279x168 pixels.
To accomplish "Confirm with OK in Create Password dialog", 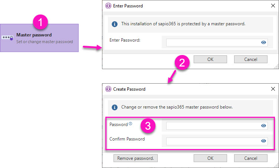I will 210,158.
